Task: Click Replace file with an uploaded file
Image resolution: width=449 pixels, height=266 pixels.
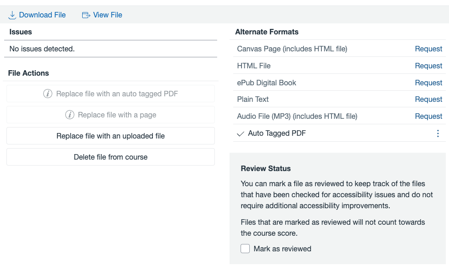Action: (x=111, y=136)
